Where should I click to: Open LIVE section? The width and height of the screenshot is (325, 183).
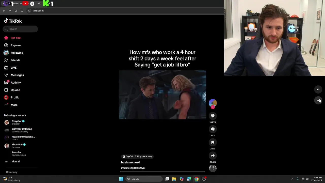(13, 68)
